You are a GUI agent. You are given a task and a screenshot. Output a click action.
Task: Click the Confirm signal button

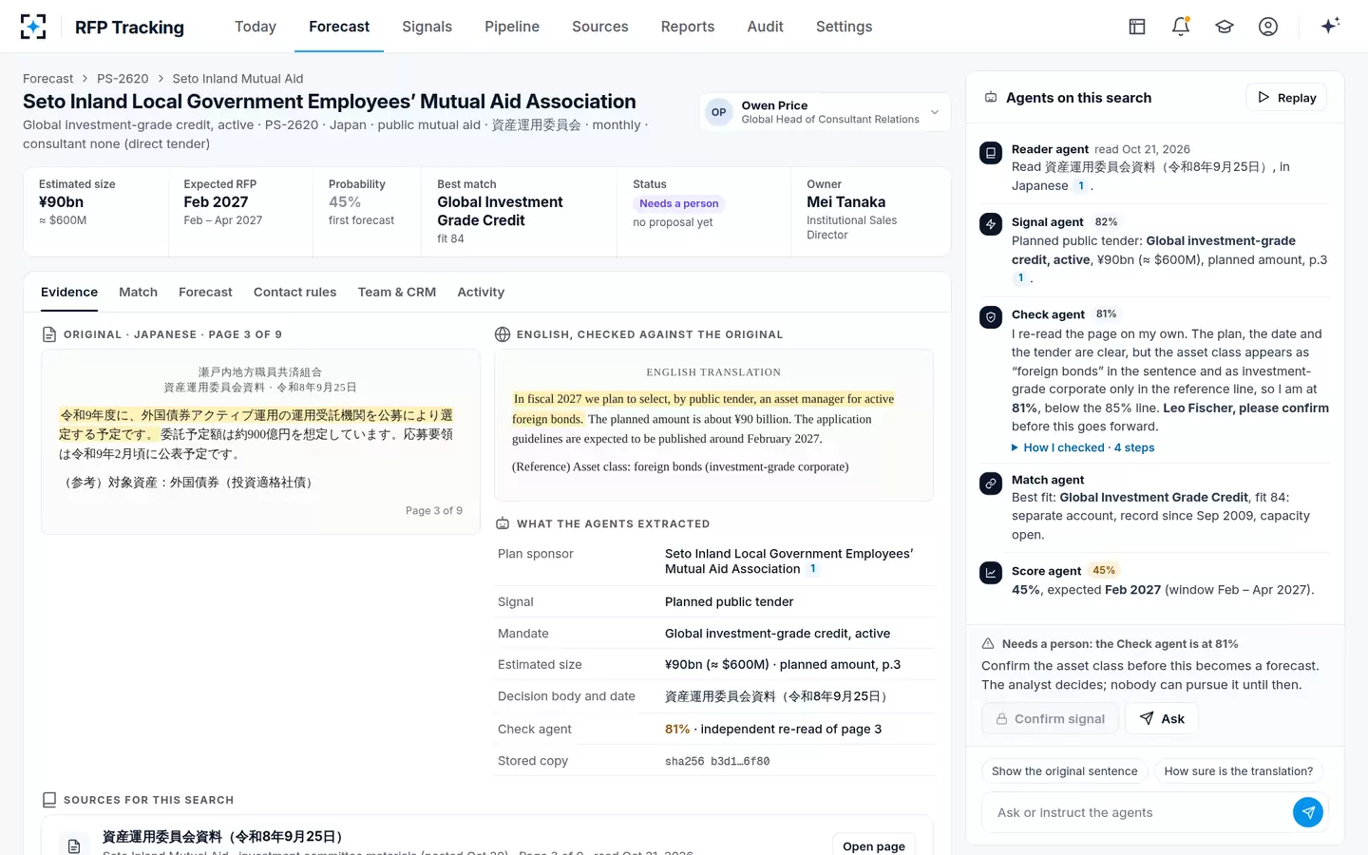tap(1051, 719)
